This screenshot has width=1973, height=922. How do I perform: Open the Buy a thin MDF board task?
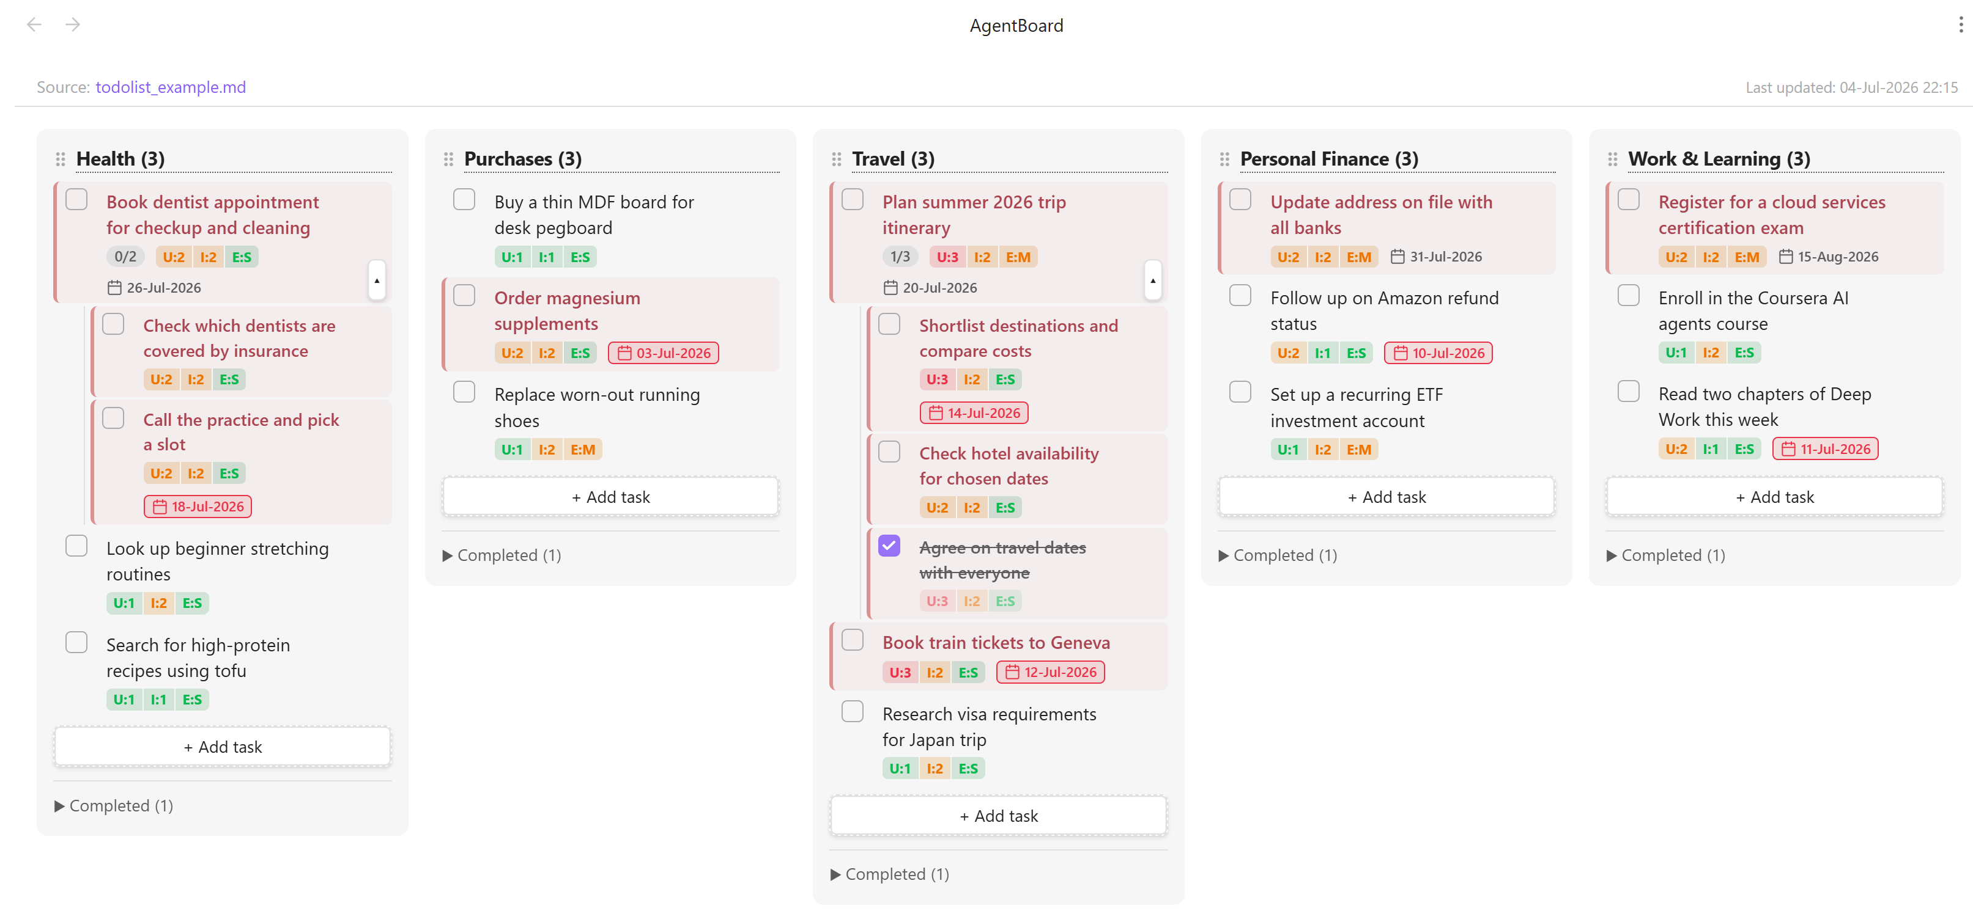594,215
